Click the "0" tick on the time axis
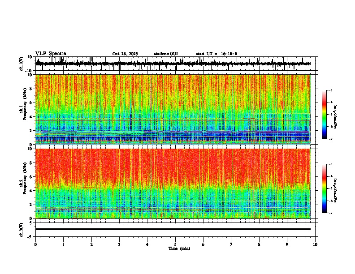 click(x=35, y=244)
